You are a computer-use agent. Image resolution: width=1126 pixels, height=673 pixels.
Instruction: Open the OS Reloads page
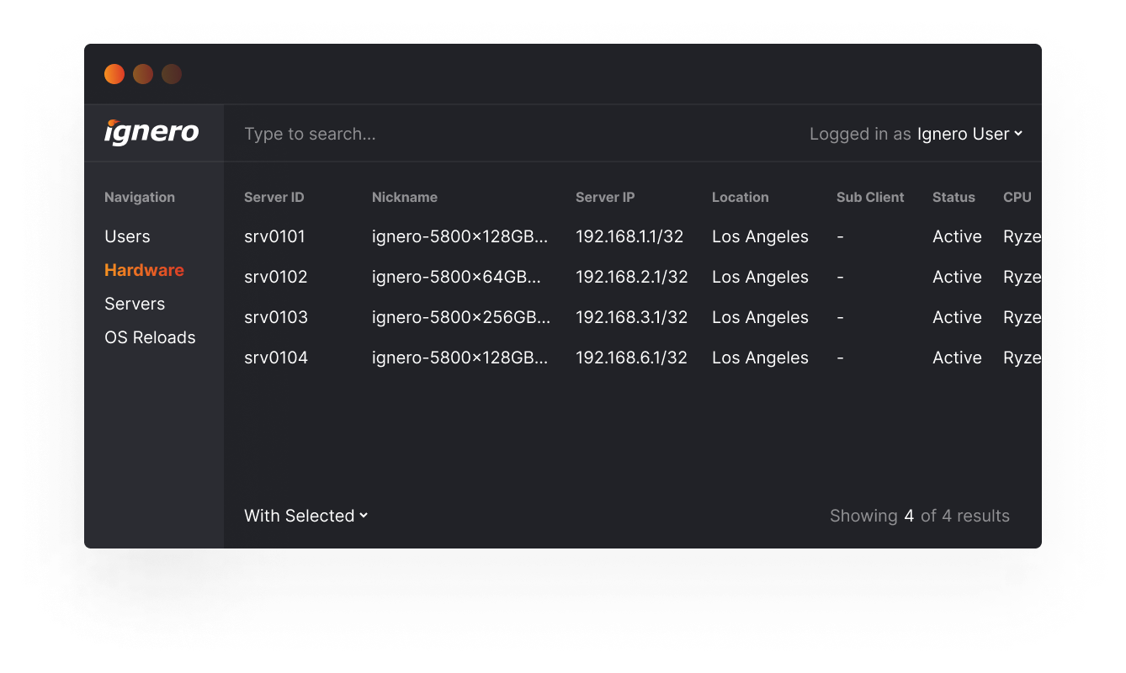150,337
